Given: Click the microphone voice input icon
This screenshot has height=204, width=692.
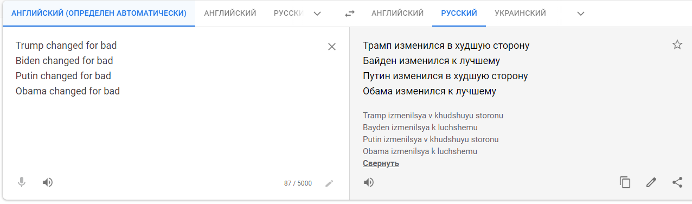Looking at the screenshot, I should tap(22, 182).
